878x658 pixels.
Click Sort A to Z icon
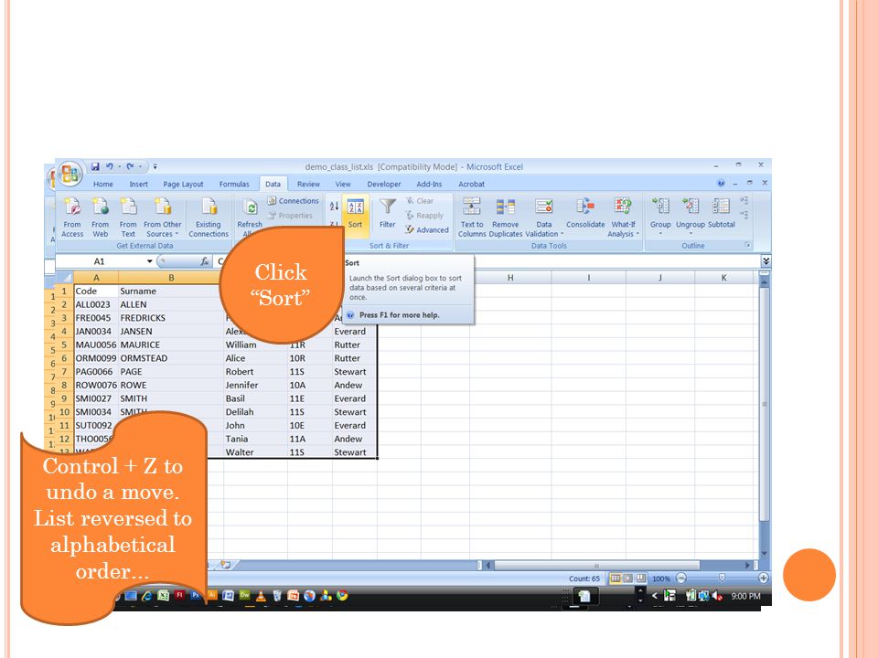pyautogui.click(x=334, y=207)
